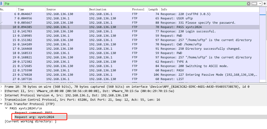Collapse the PASS xyvtc2024 subtree
The height and width of the screenshot is (129, 267).
pyautogui.click(x=6, y=108)
